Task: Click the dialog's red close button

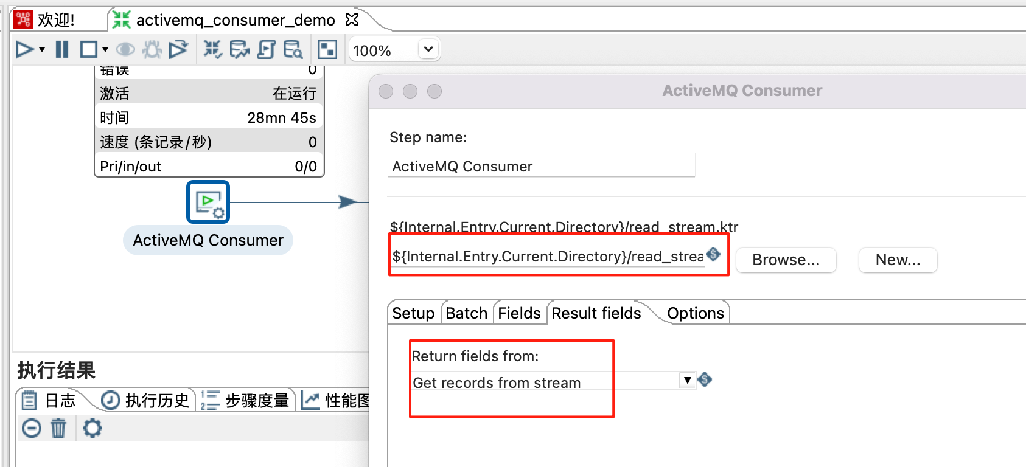Action: pos(386,91)
